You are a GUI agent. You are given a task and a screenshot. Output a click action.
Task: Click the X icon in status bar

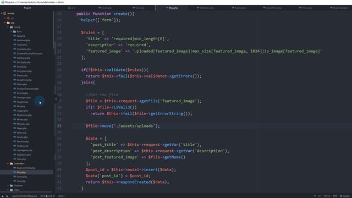(x=7, y=196)
